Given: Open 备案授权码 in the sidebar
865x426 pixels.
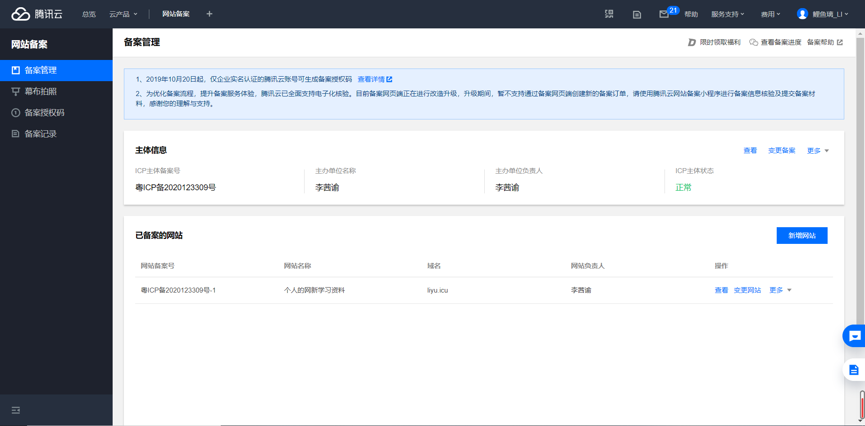Looking at the screenshot, I should (x=56, y=113).
